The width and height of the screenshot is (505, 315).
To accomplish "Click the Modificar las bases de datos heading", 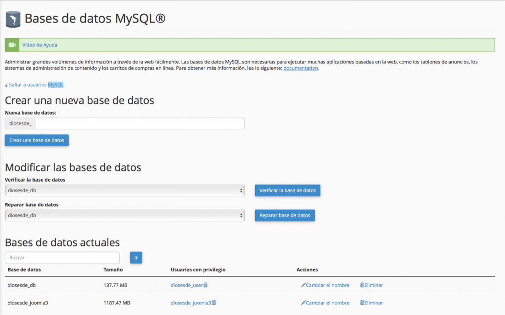I will click(x=73, y=167).
